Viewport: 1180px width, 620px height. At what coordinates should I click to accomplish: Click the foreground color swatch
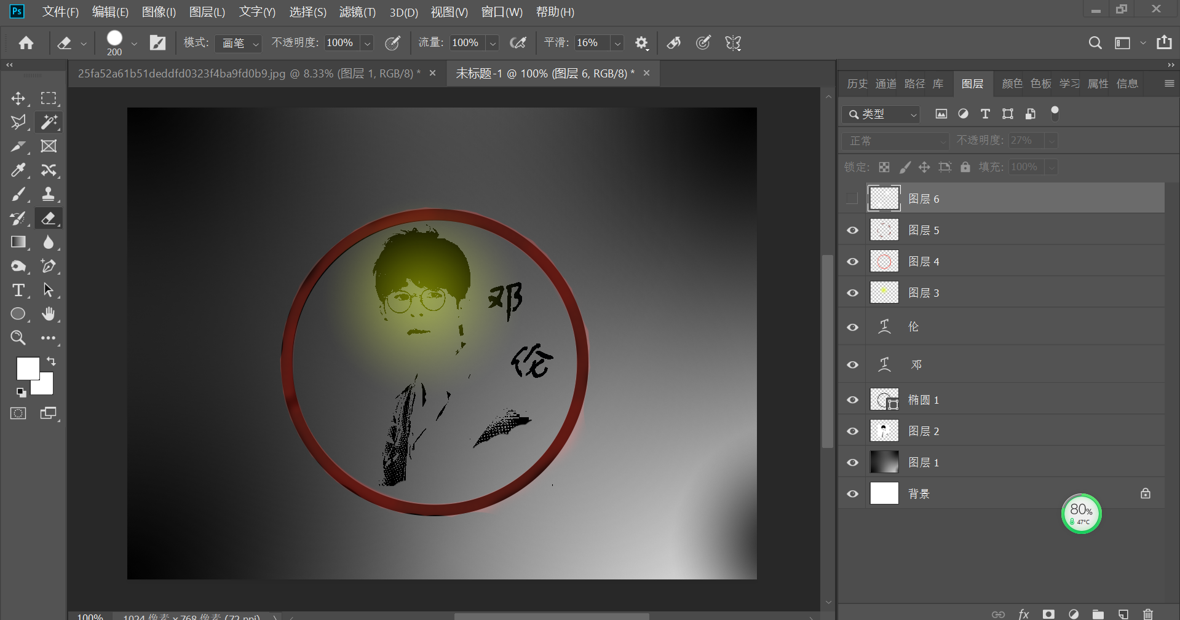coord(28,367)
